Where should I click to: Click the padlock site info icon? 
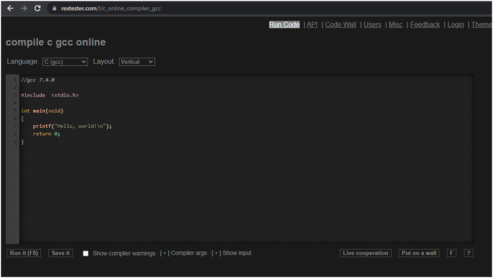point(54,9)
